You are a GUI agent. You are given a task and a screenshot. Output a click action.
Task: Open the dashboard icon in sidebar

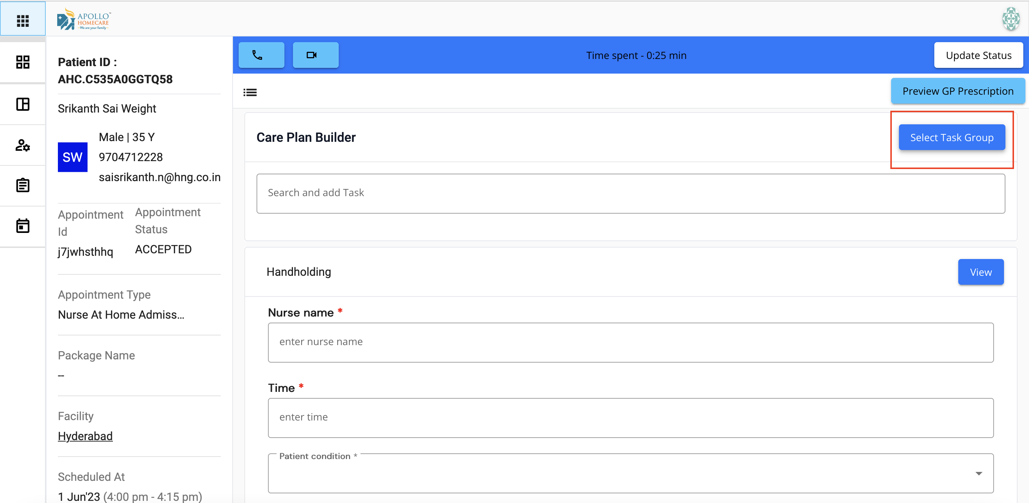click(23, 62)
